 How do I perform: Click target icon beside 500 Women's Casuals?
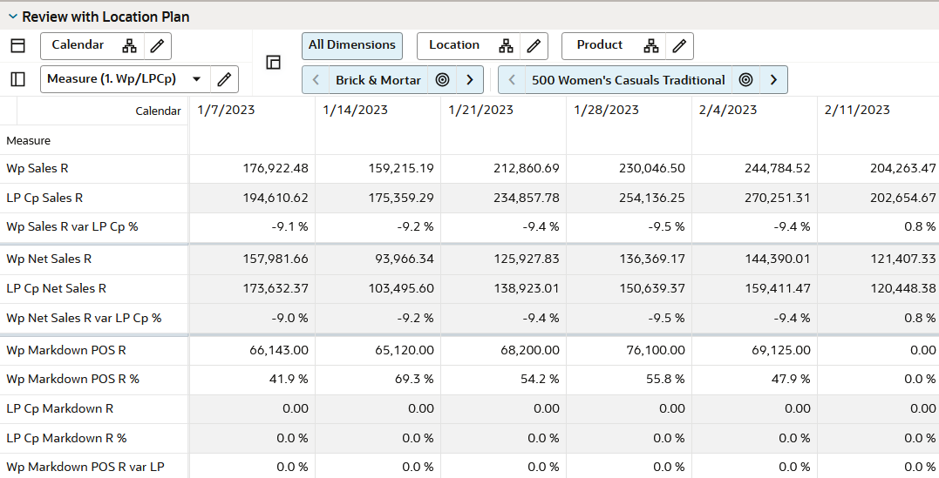click(745, 79)
